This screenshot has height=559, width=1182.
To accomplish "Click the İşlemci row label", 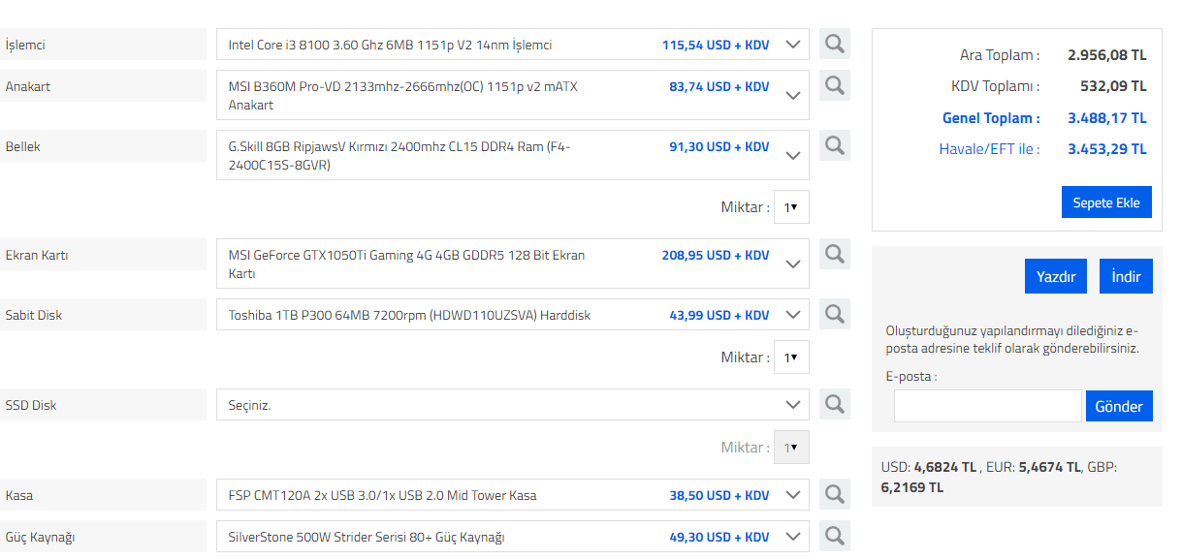I will click(25, 45).
